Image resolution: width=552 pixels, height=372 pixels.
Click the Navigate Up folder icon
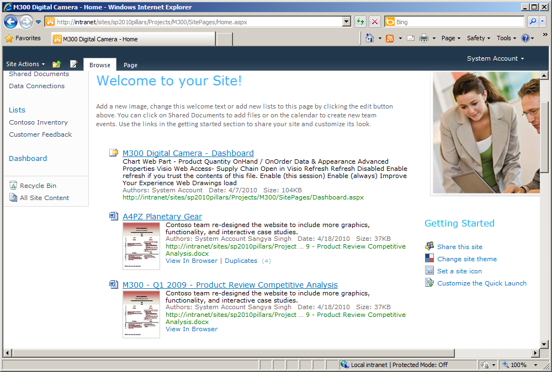coord(57,63)
